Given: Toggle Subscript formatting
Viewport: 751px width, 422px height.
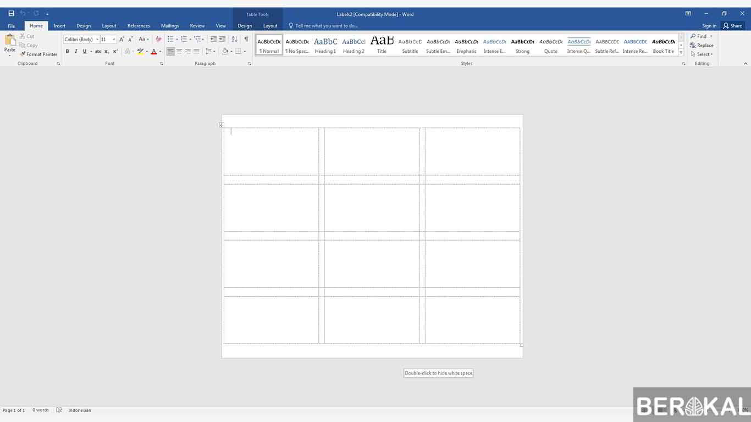Looking at the screenshot, I should tap(107, 52).
